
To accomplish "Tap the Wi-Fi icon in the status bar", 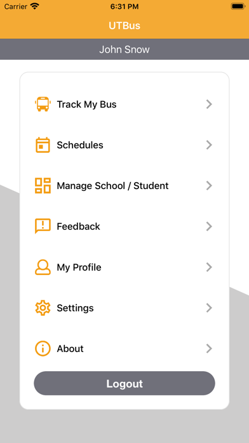I will tap(35, 6).
